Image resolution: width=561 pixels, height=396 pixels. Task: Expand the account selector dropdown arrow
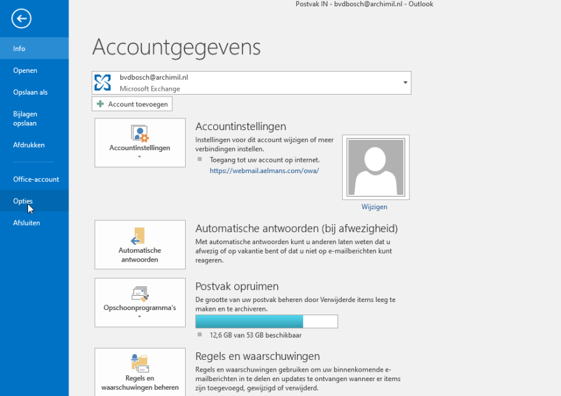pos(405,83)
